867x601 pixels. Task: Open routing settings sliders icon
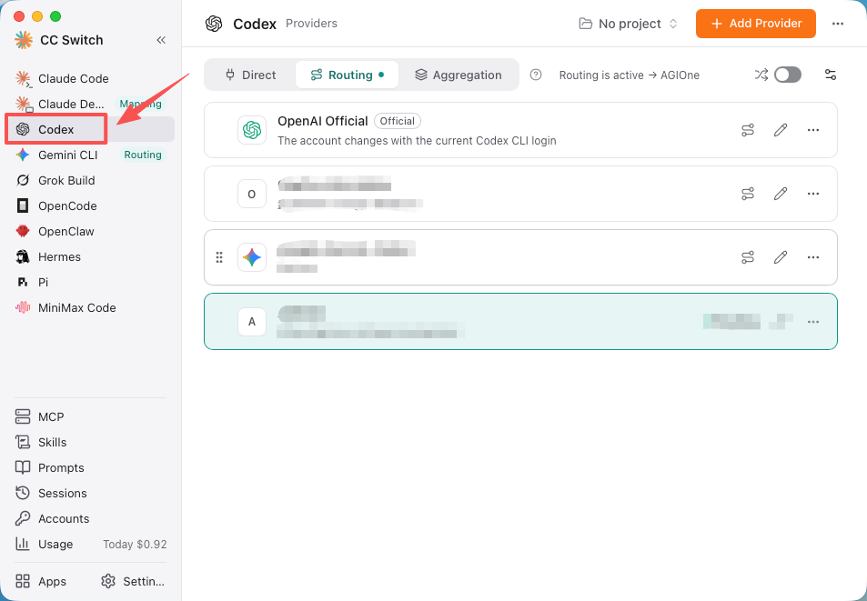[x=830, y=75]
